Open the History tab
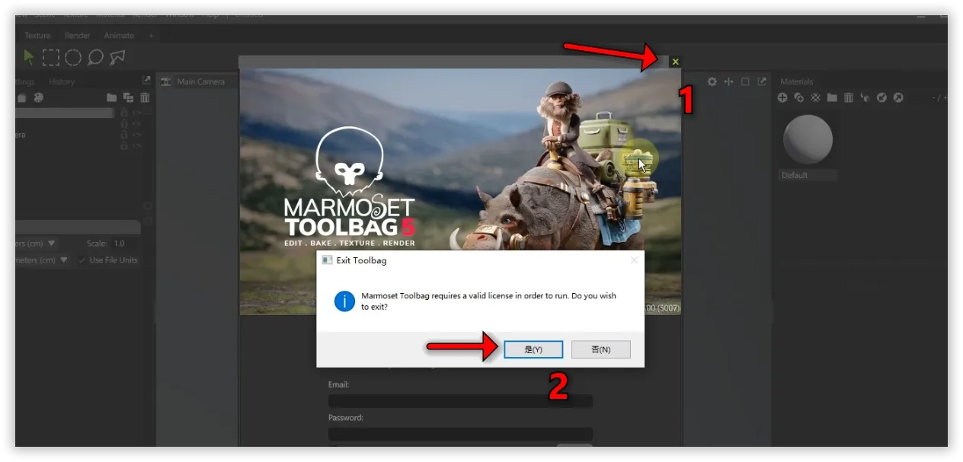The width and height of the screenshot is (963, 462). tap(62, 81)
